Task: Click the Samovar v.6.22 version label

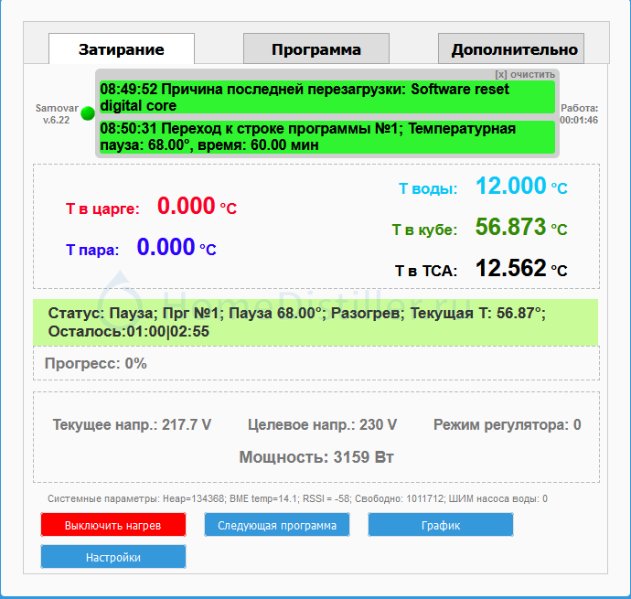Action: (57, 114)
